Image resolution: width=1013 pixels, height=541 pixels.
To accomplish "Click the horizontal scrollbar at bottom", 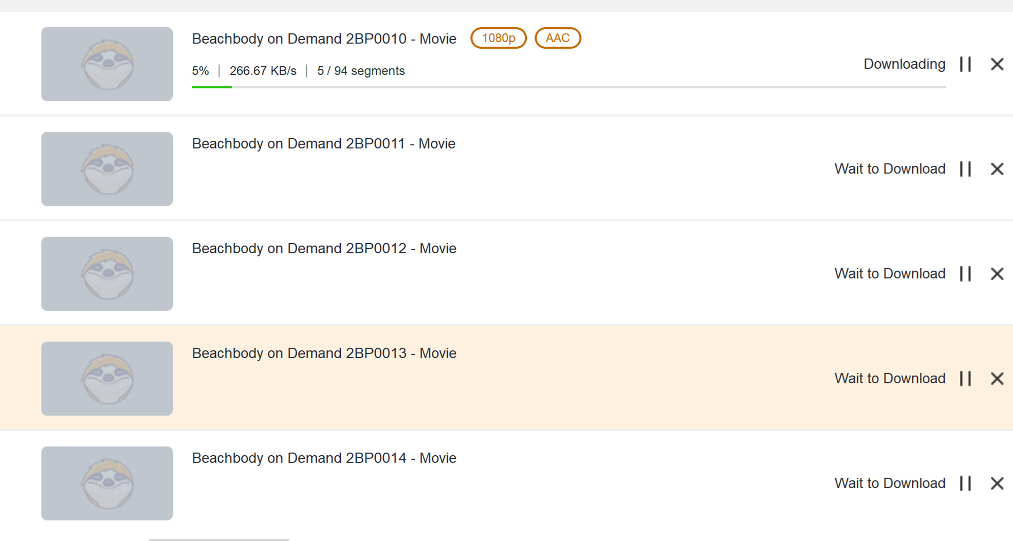I will pos(219,539).
